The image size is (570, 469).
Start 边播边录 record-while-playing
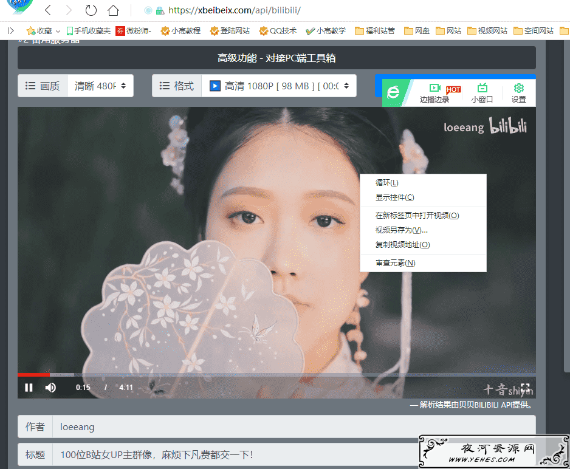[434, 93]
